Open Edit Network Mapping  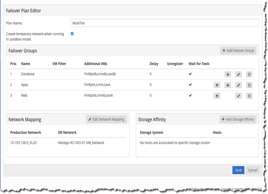(x=106, y=119)
